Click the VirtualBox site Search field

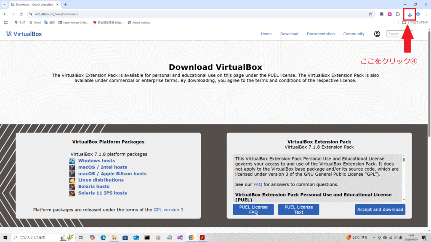(x=400, y=34)
